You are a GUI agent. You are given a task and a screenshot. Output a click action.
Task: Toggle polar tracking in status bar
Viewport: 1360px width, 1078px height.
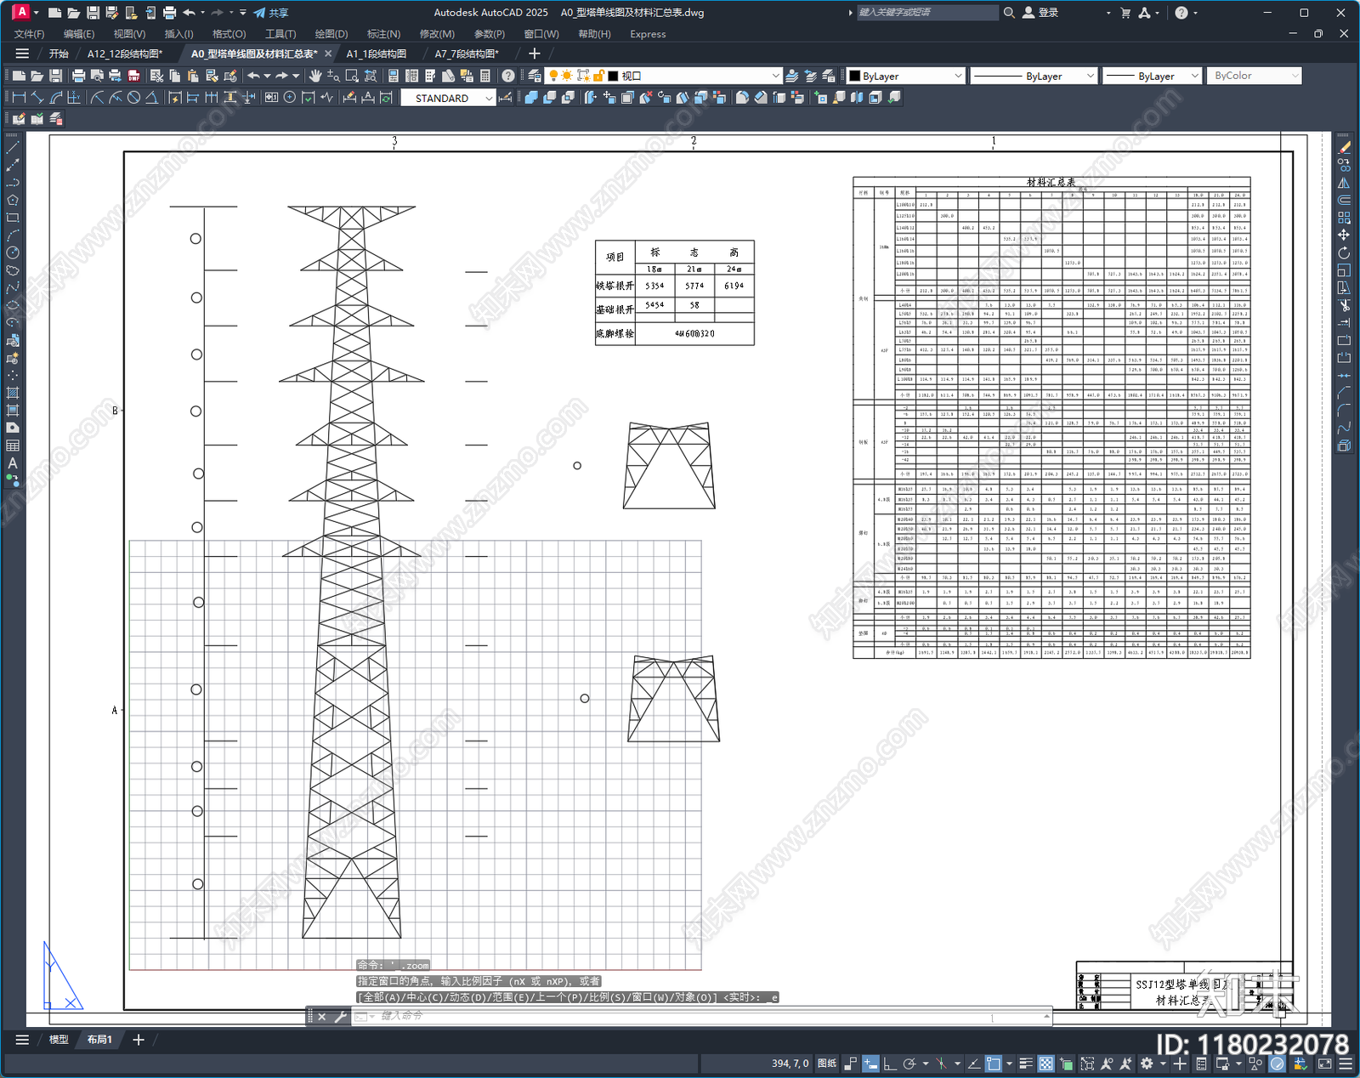point(909,1064)
